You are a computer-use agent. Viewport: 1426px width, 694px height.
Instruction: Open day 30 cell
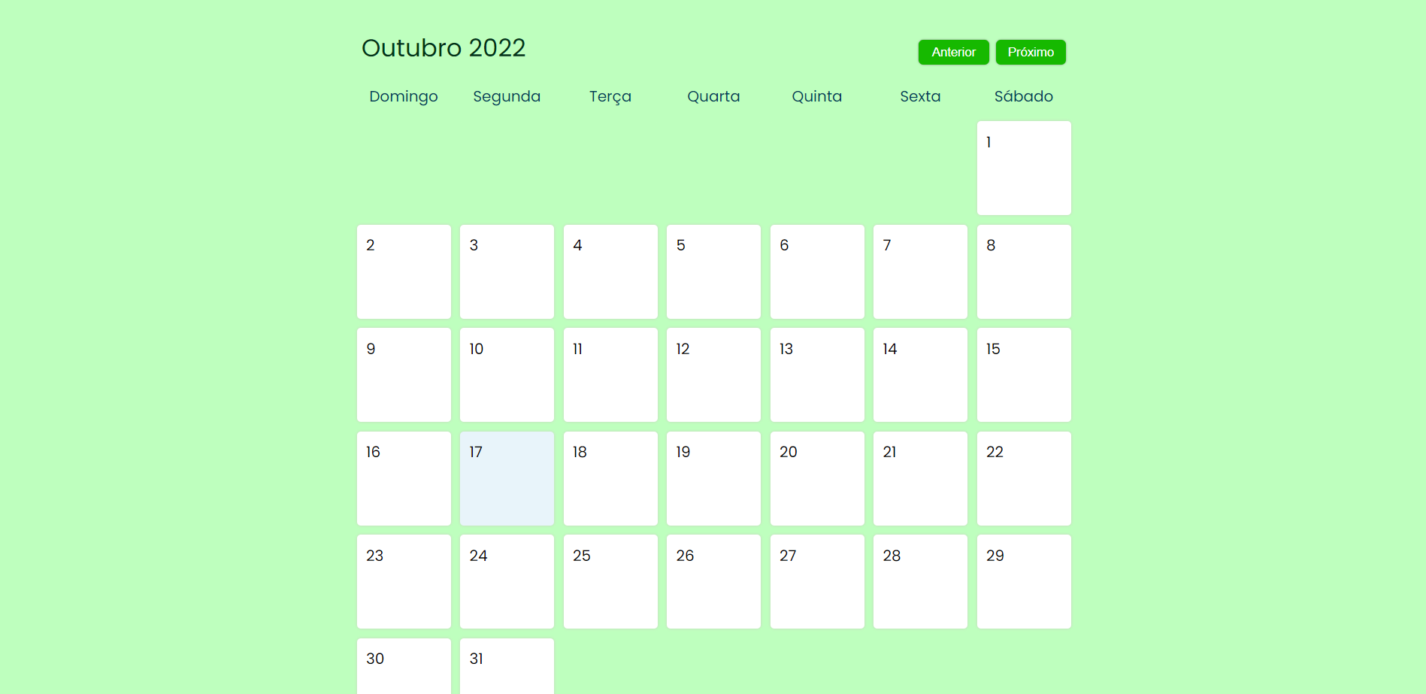[x=404, y=668]
